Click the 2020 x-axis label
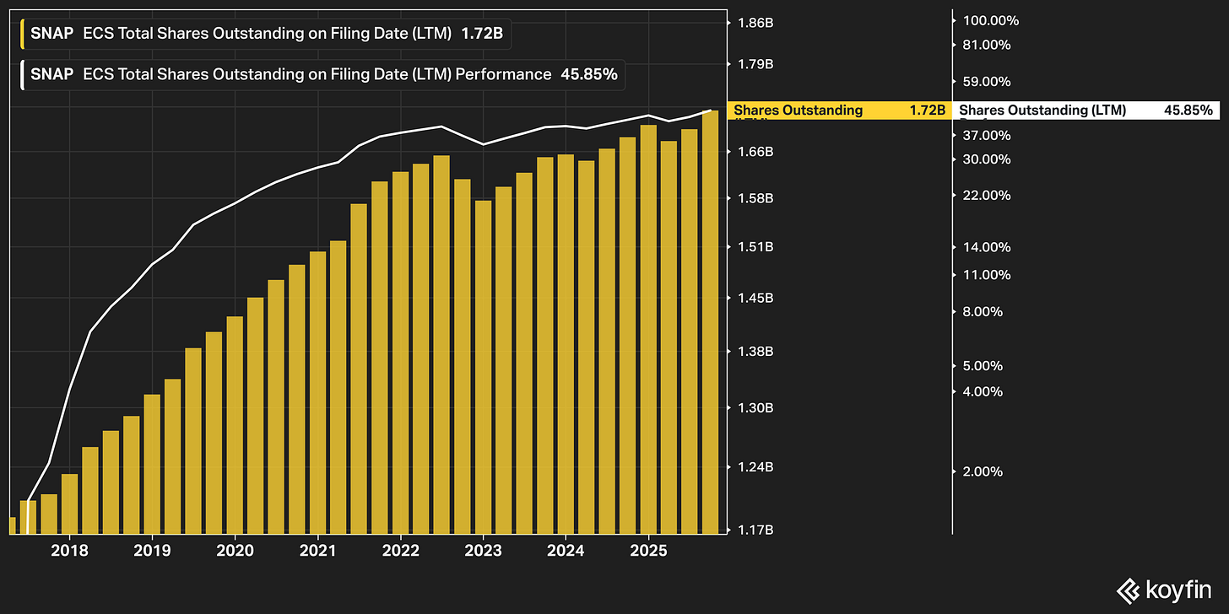Screen dimensions: 1229x614 pyautogui.click(x=234, y=551)
